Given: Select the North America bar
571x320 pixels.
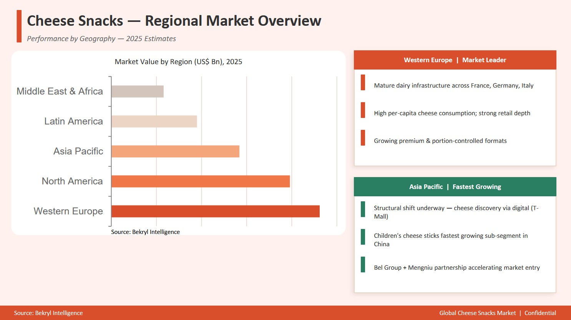Looking at the screenshot, I should pyautogui.click(x=201, y=181).
